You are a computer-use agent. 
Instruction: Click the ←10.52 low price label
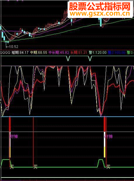12,47
